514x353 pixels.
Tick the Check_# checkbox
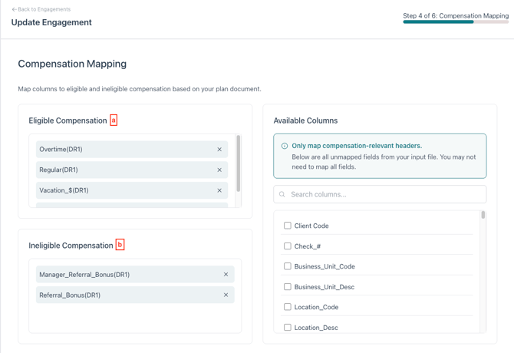tap(288, 246)
